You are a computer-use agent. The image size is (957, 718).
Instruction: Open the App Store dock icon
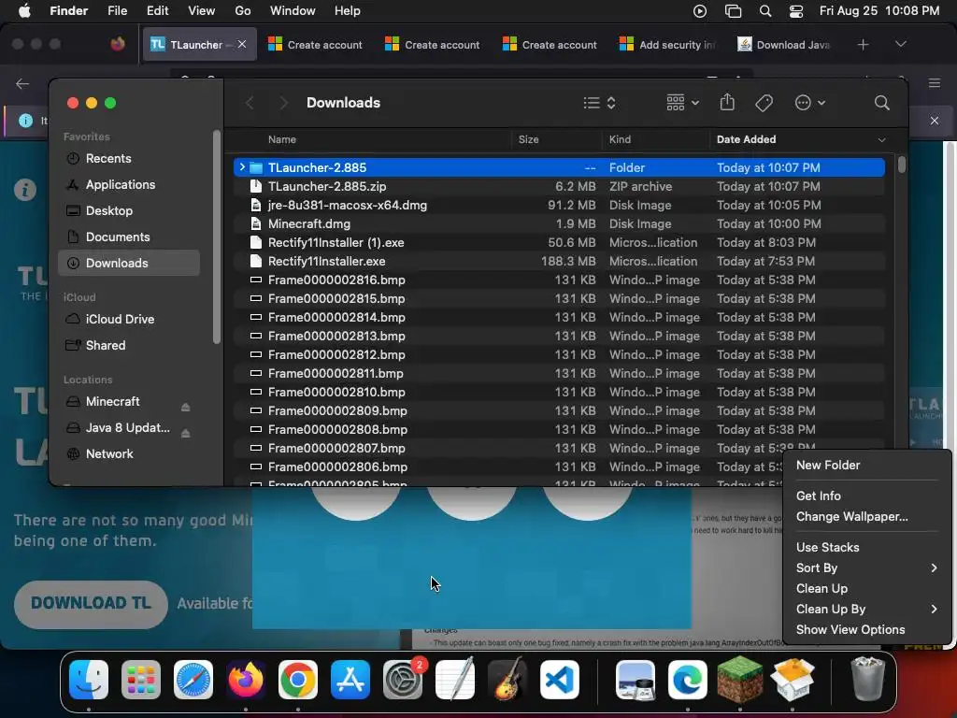coord(350,680)
